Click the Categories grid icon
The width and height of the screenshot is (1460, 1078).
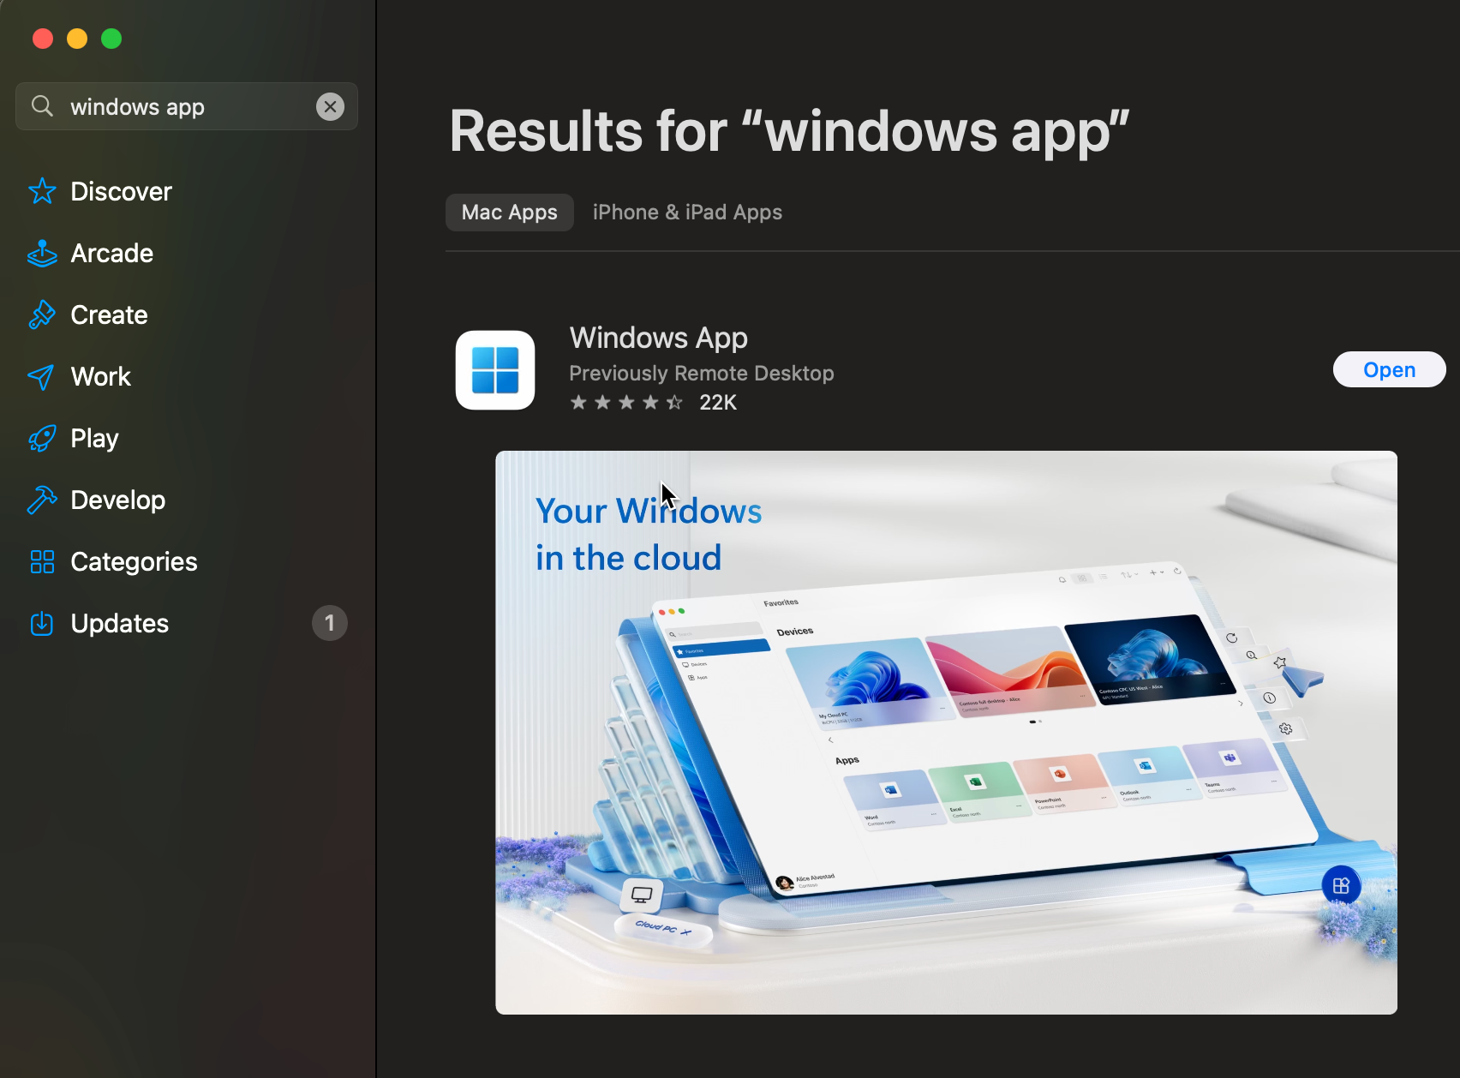(x=42, y=561)
